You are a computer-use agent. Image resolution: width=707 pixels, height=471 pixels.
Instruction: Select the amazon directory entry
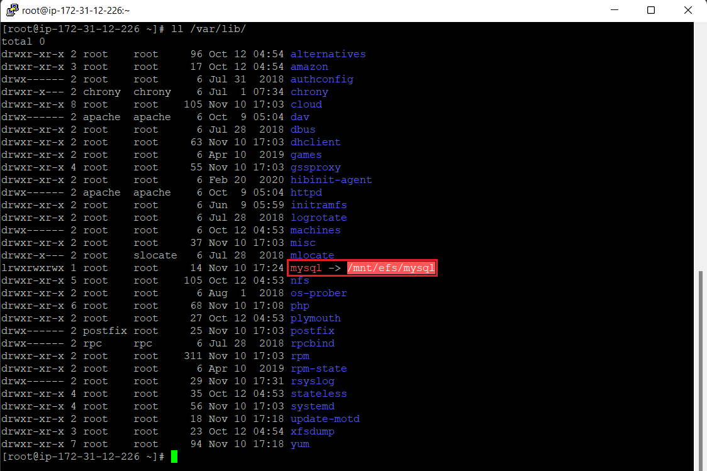pos(309,66)
